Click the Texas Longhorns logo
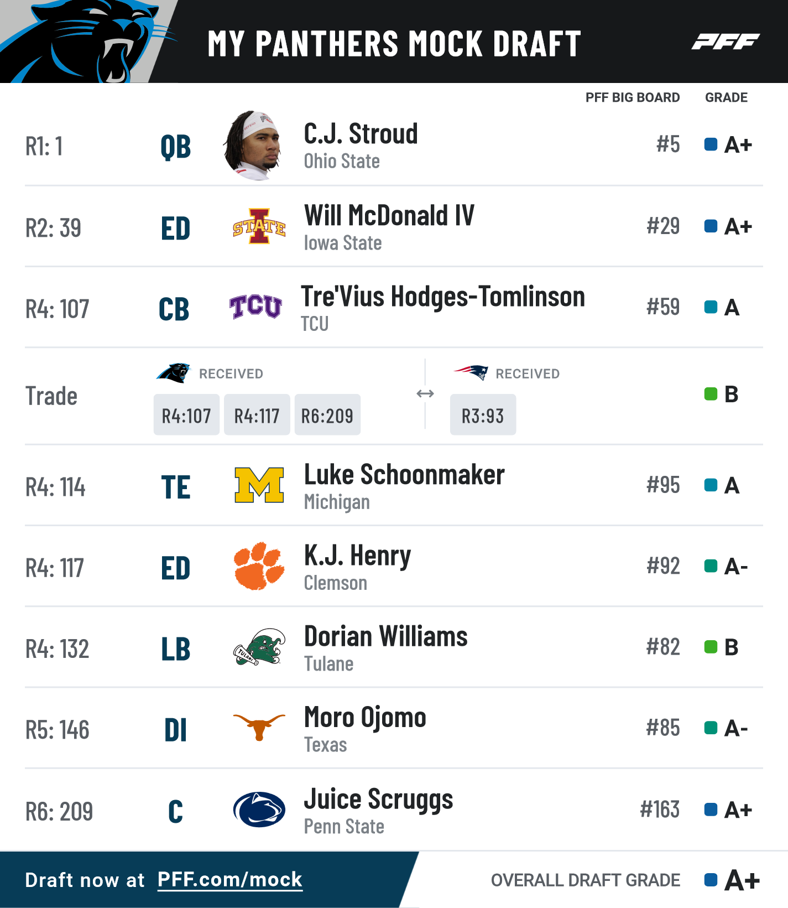Image resolution: width=788 pixels, height=908 pixels. click(259, 727)
